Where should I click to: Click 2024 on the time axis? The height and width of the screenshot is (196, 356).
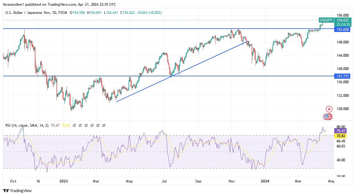265,181
